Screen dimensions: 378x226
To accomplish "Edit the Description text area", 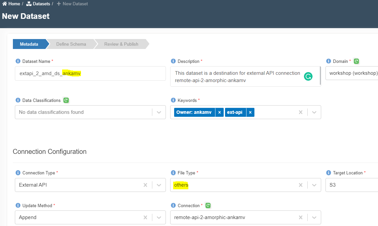I will coord(246,76).
